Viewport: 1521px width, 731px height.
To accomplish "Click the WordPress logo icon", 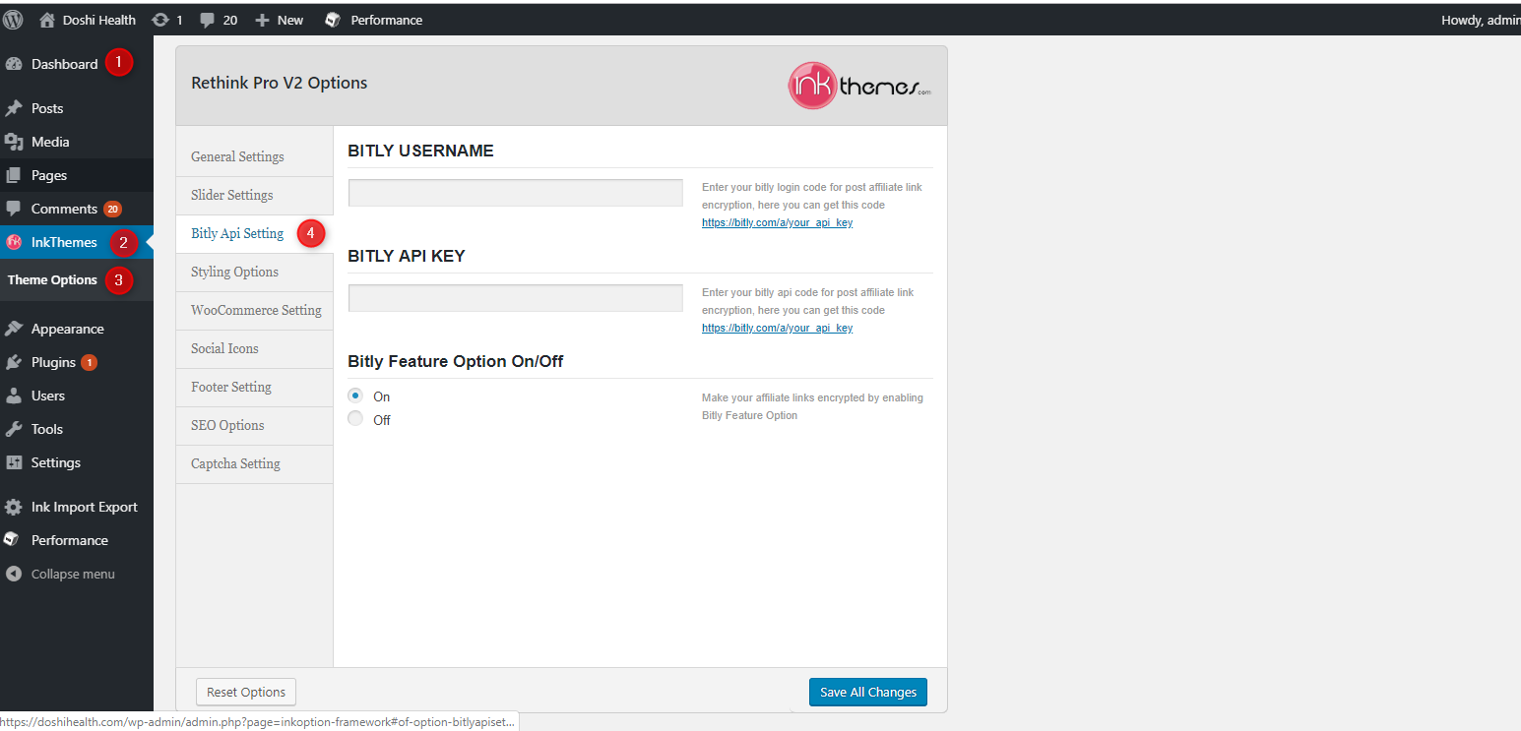I will (x=14, y=20).
